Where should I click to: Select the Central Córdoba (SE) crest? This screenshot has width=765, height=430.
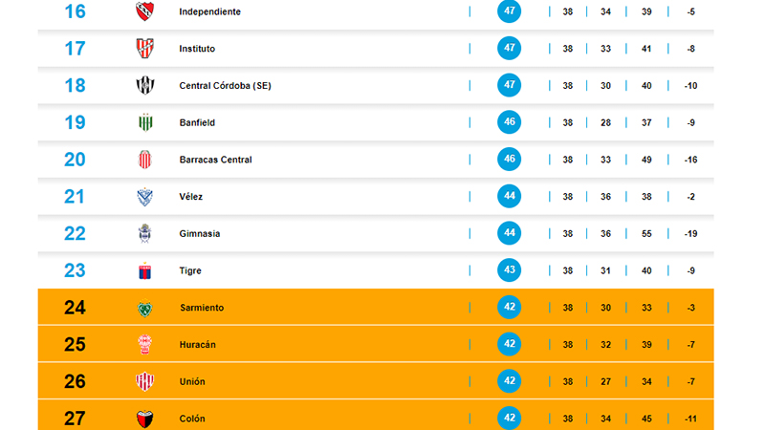coord(145,85)
